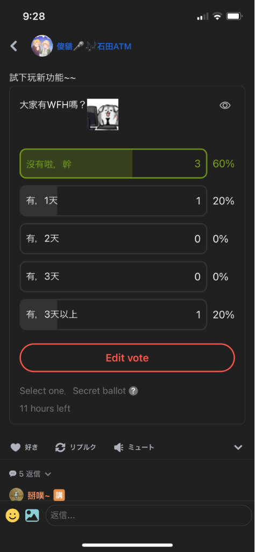
Task: Select poll option 沒有啦，幹
Action: [x=113, y=164]
